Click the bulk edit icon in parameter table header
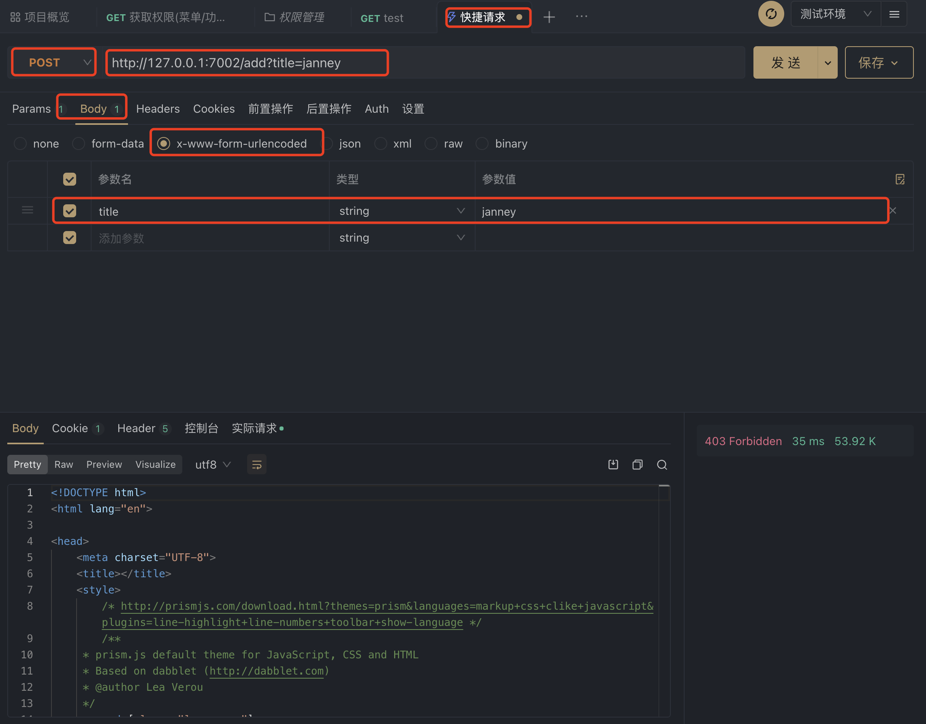This screenshot has width=926, height=724. coord(900,179)
